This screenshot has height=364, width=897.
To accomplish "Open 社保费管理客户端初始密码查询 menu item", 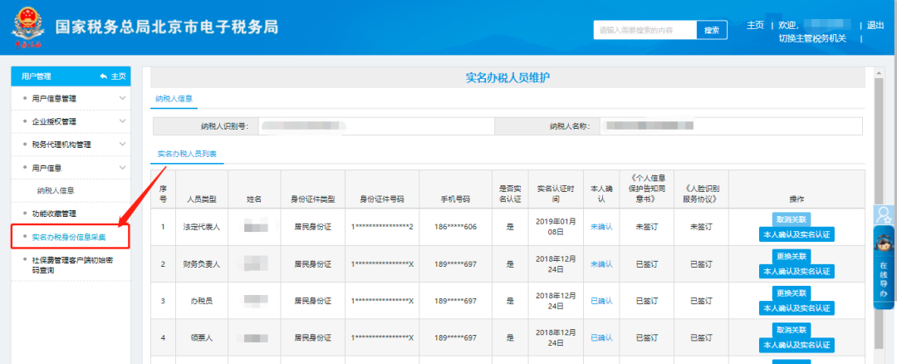I will click(71, 265).
